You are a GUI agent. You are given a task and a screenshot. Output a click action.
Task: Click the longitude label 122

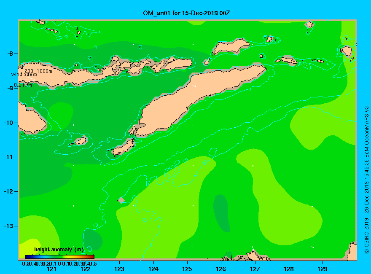[86, 269]
